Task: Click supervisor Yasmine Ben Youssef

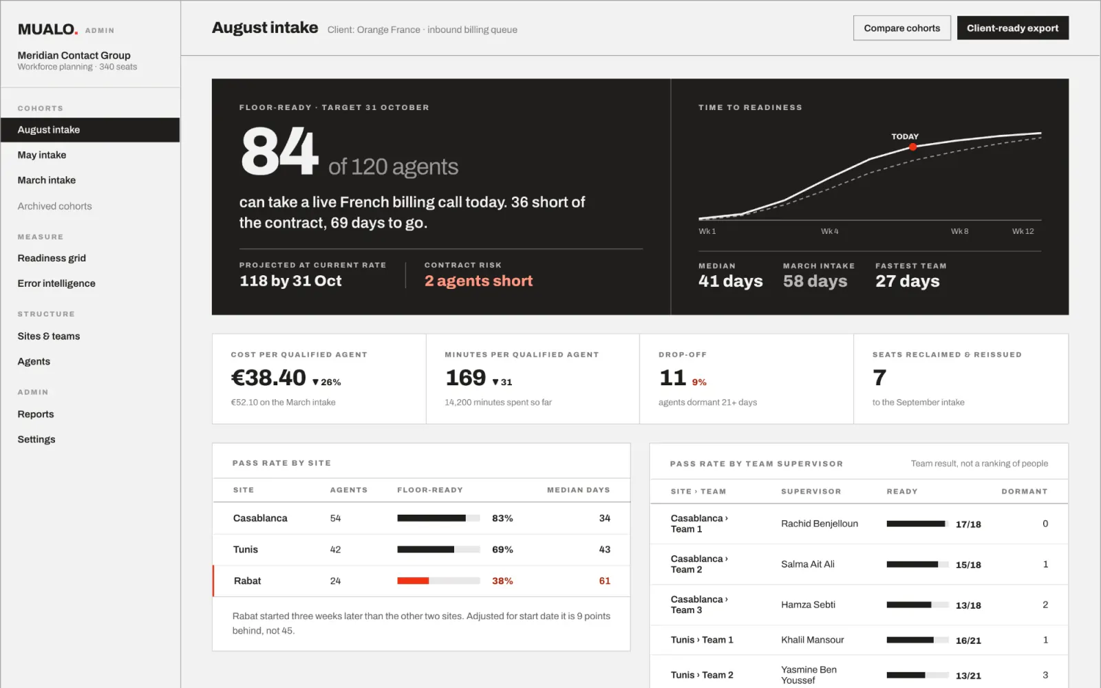Action: click(809, 675)
